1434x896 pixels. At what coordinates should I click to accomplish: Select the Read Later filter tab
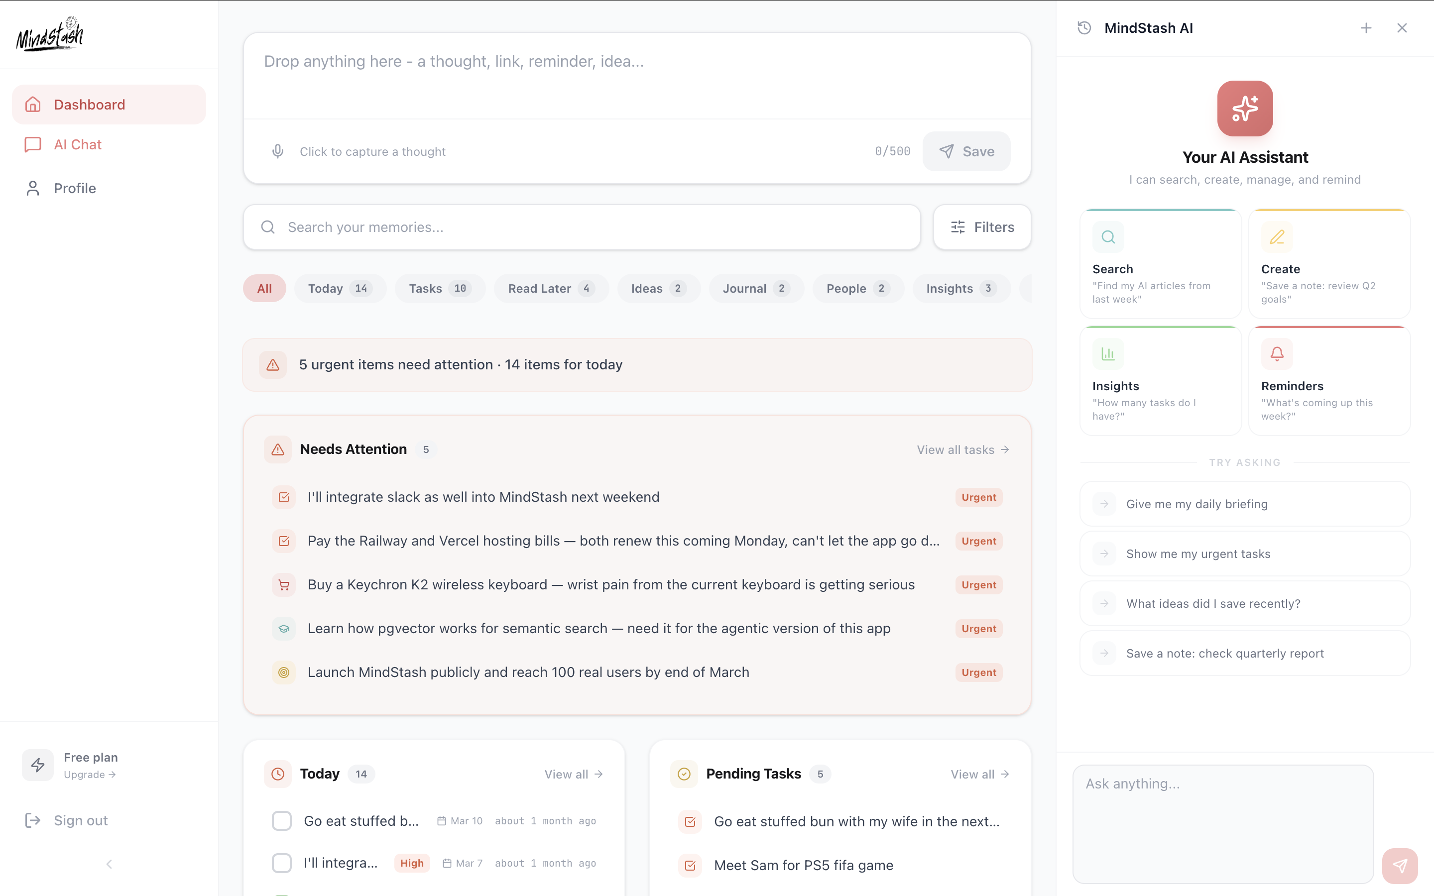(x=551, y=289)
